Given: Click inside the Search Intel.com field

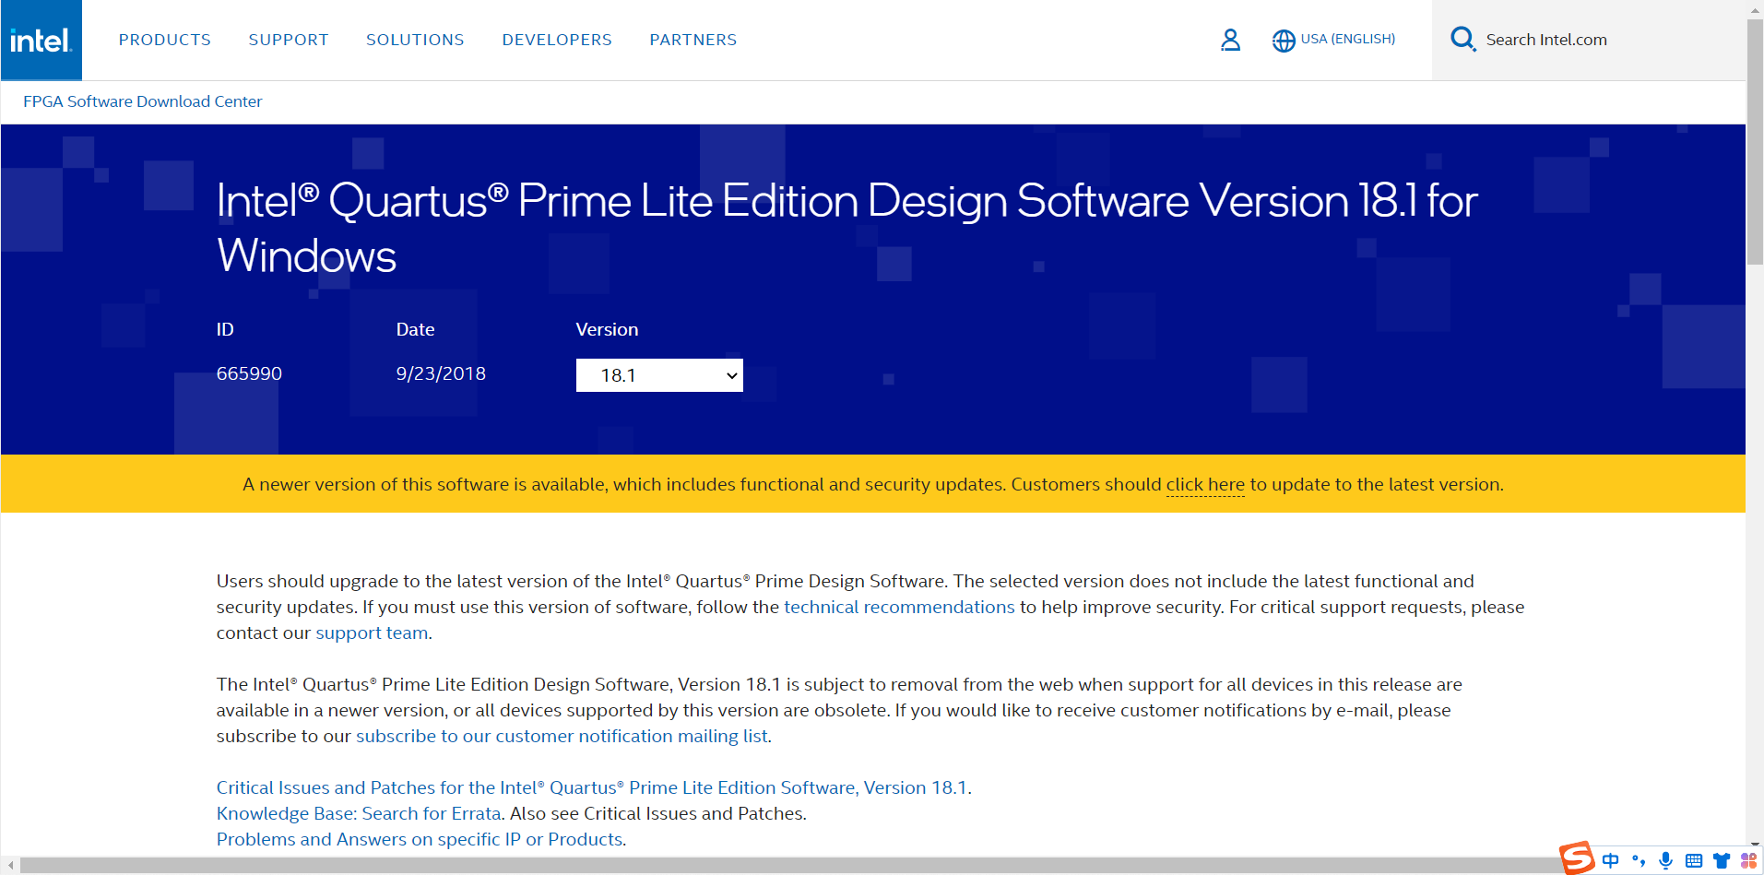Looking at the screenshot, I should click(x=1545, y=40).
